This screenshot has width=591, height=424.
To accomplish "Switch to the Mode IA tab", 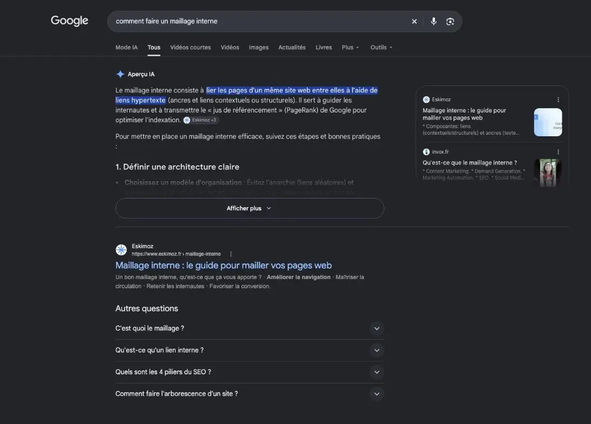I will point(126,48).
